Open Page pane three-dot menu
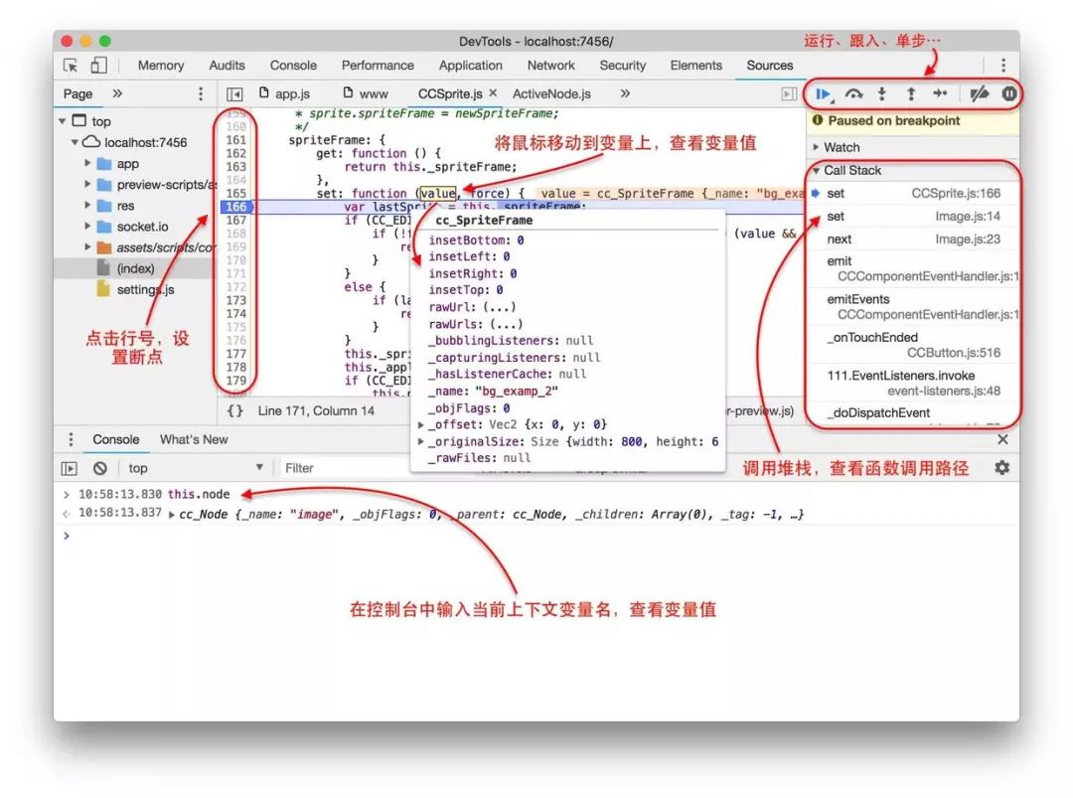The width and height of the screenshot is (1073, 798). point(201,93)
